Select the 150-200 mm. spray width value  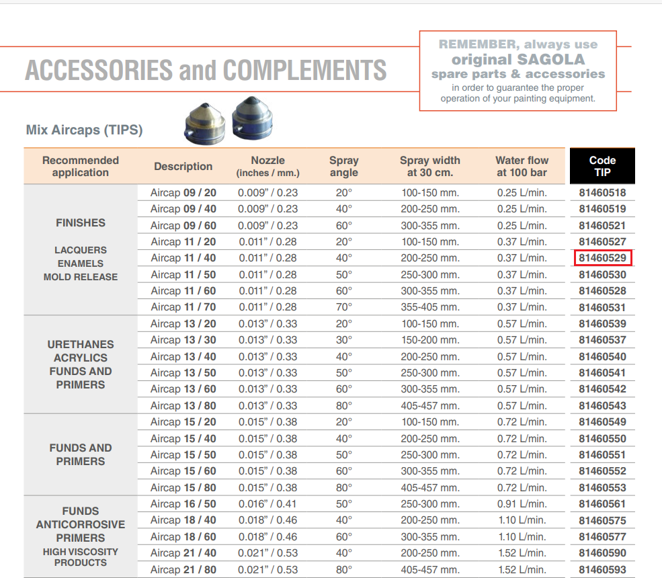430,340
